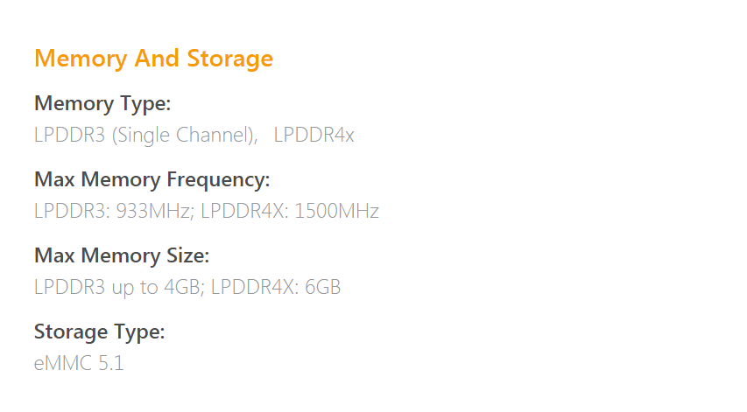Image resolution: width=747 pixels, height=412 pixels.
Task: Click the LPDDR4X: 1500MHz frequency text
Action: coord(290,211)
